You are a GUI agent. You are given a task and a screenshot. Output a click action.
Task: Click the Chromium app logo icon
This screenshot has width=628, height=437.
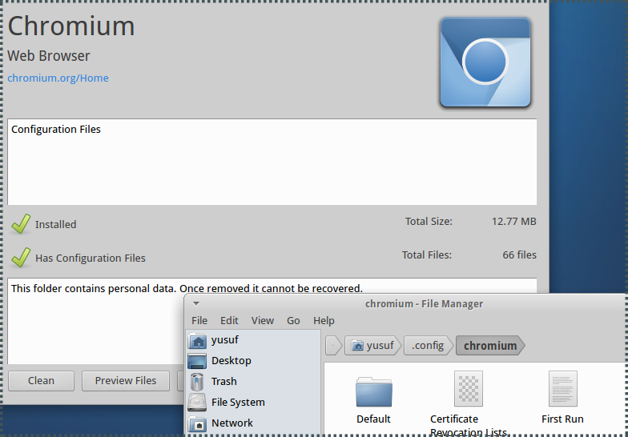click(x=485, y=62)
